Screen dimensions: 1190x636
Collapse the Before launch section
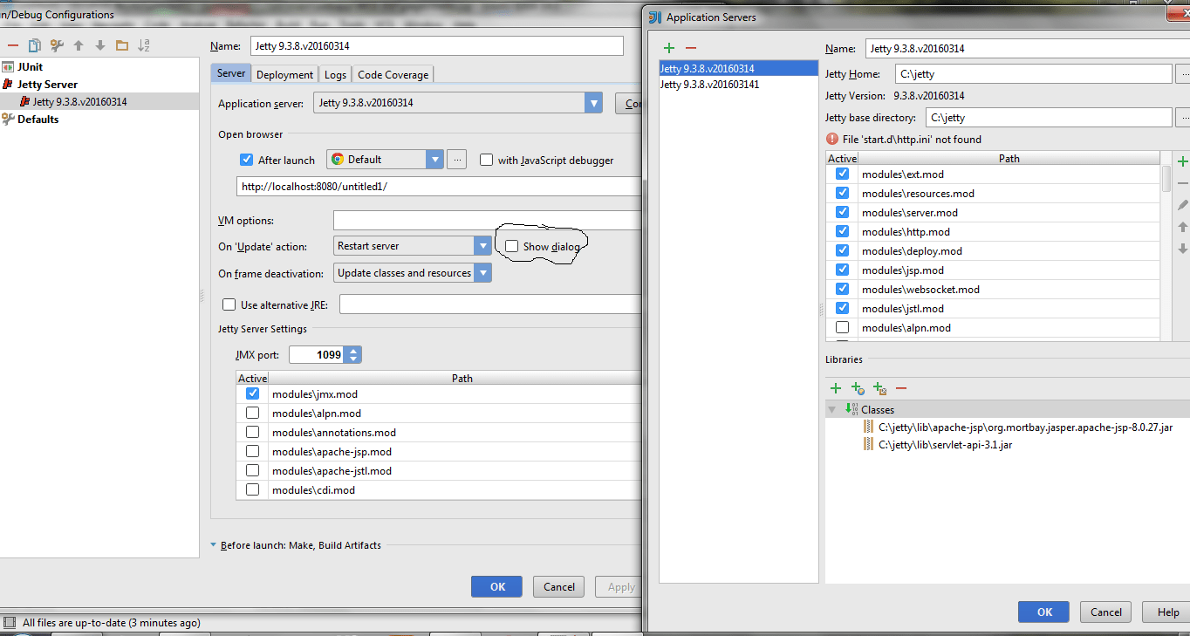tap(214, 545)
